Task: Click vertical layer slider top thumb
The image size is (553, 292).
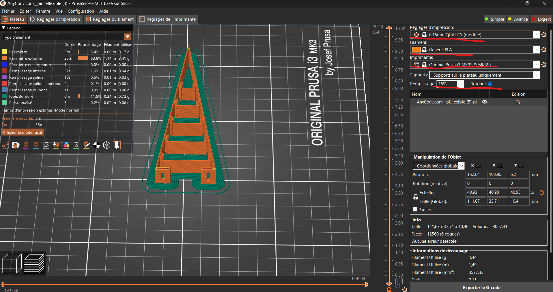Action: coord(389,28)
